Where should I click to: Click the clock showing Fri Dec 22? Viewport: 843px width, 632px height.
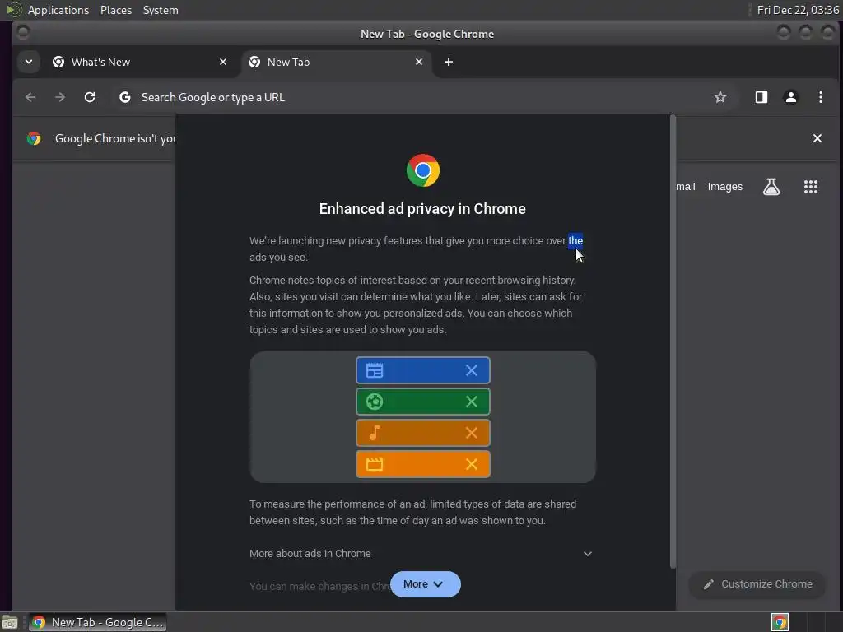[798, 10]
